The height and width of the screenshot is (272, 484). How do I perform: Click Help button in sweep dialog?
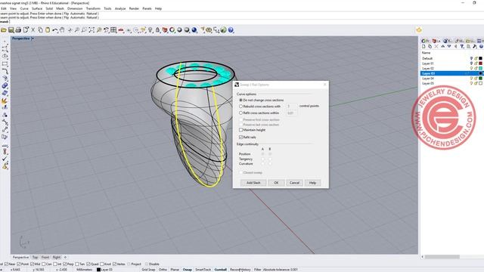[312, 183]
